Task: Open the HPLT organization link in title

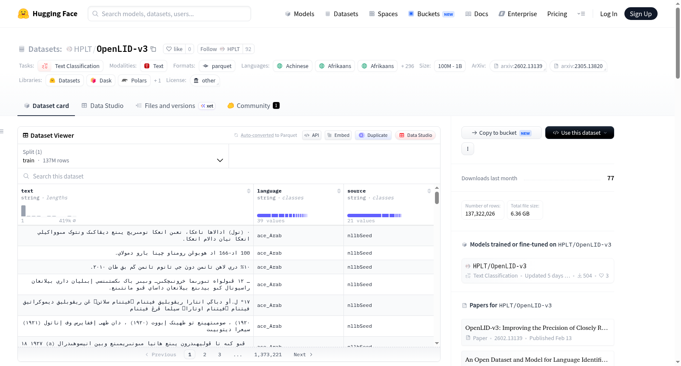Action: [x=83, y=49]
